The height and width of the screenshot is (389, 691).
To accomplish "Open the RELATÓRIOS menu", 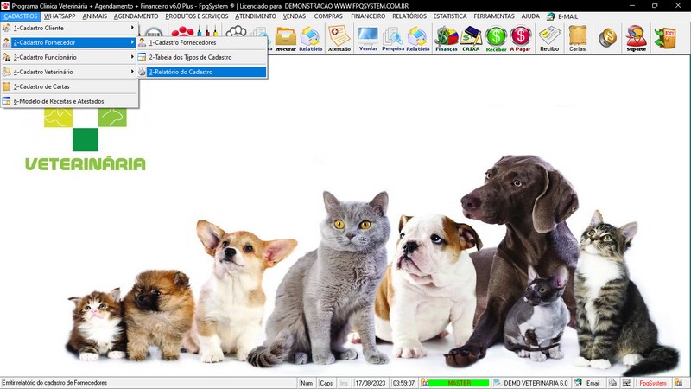I will tap(409, 16).
